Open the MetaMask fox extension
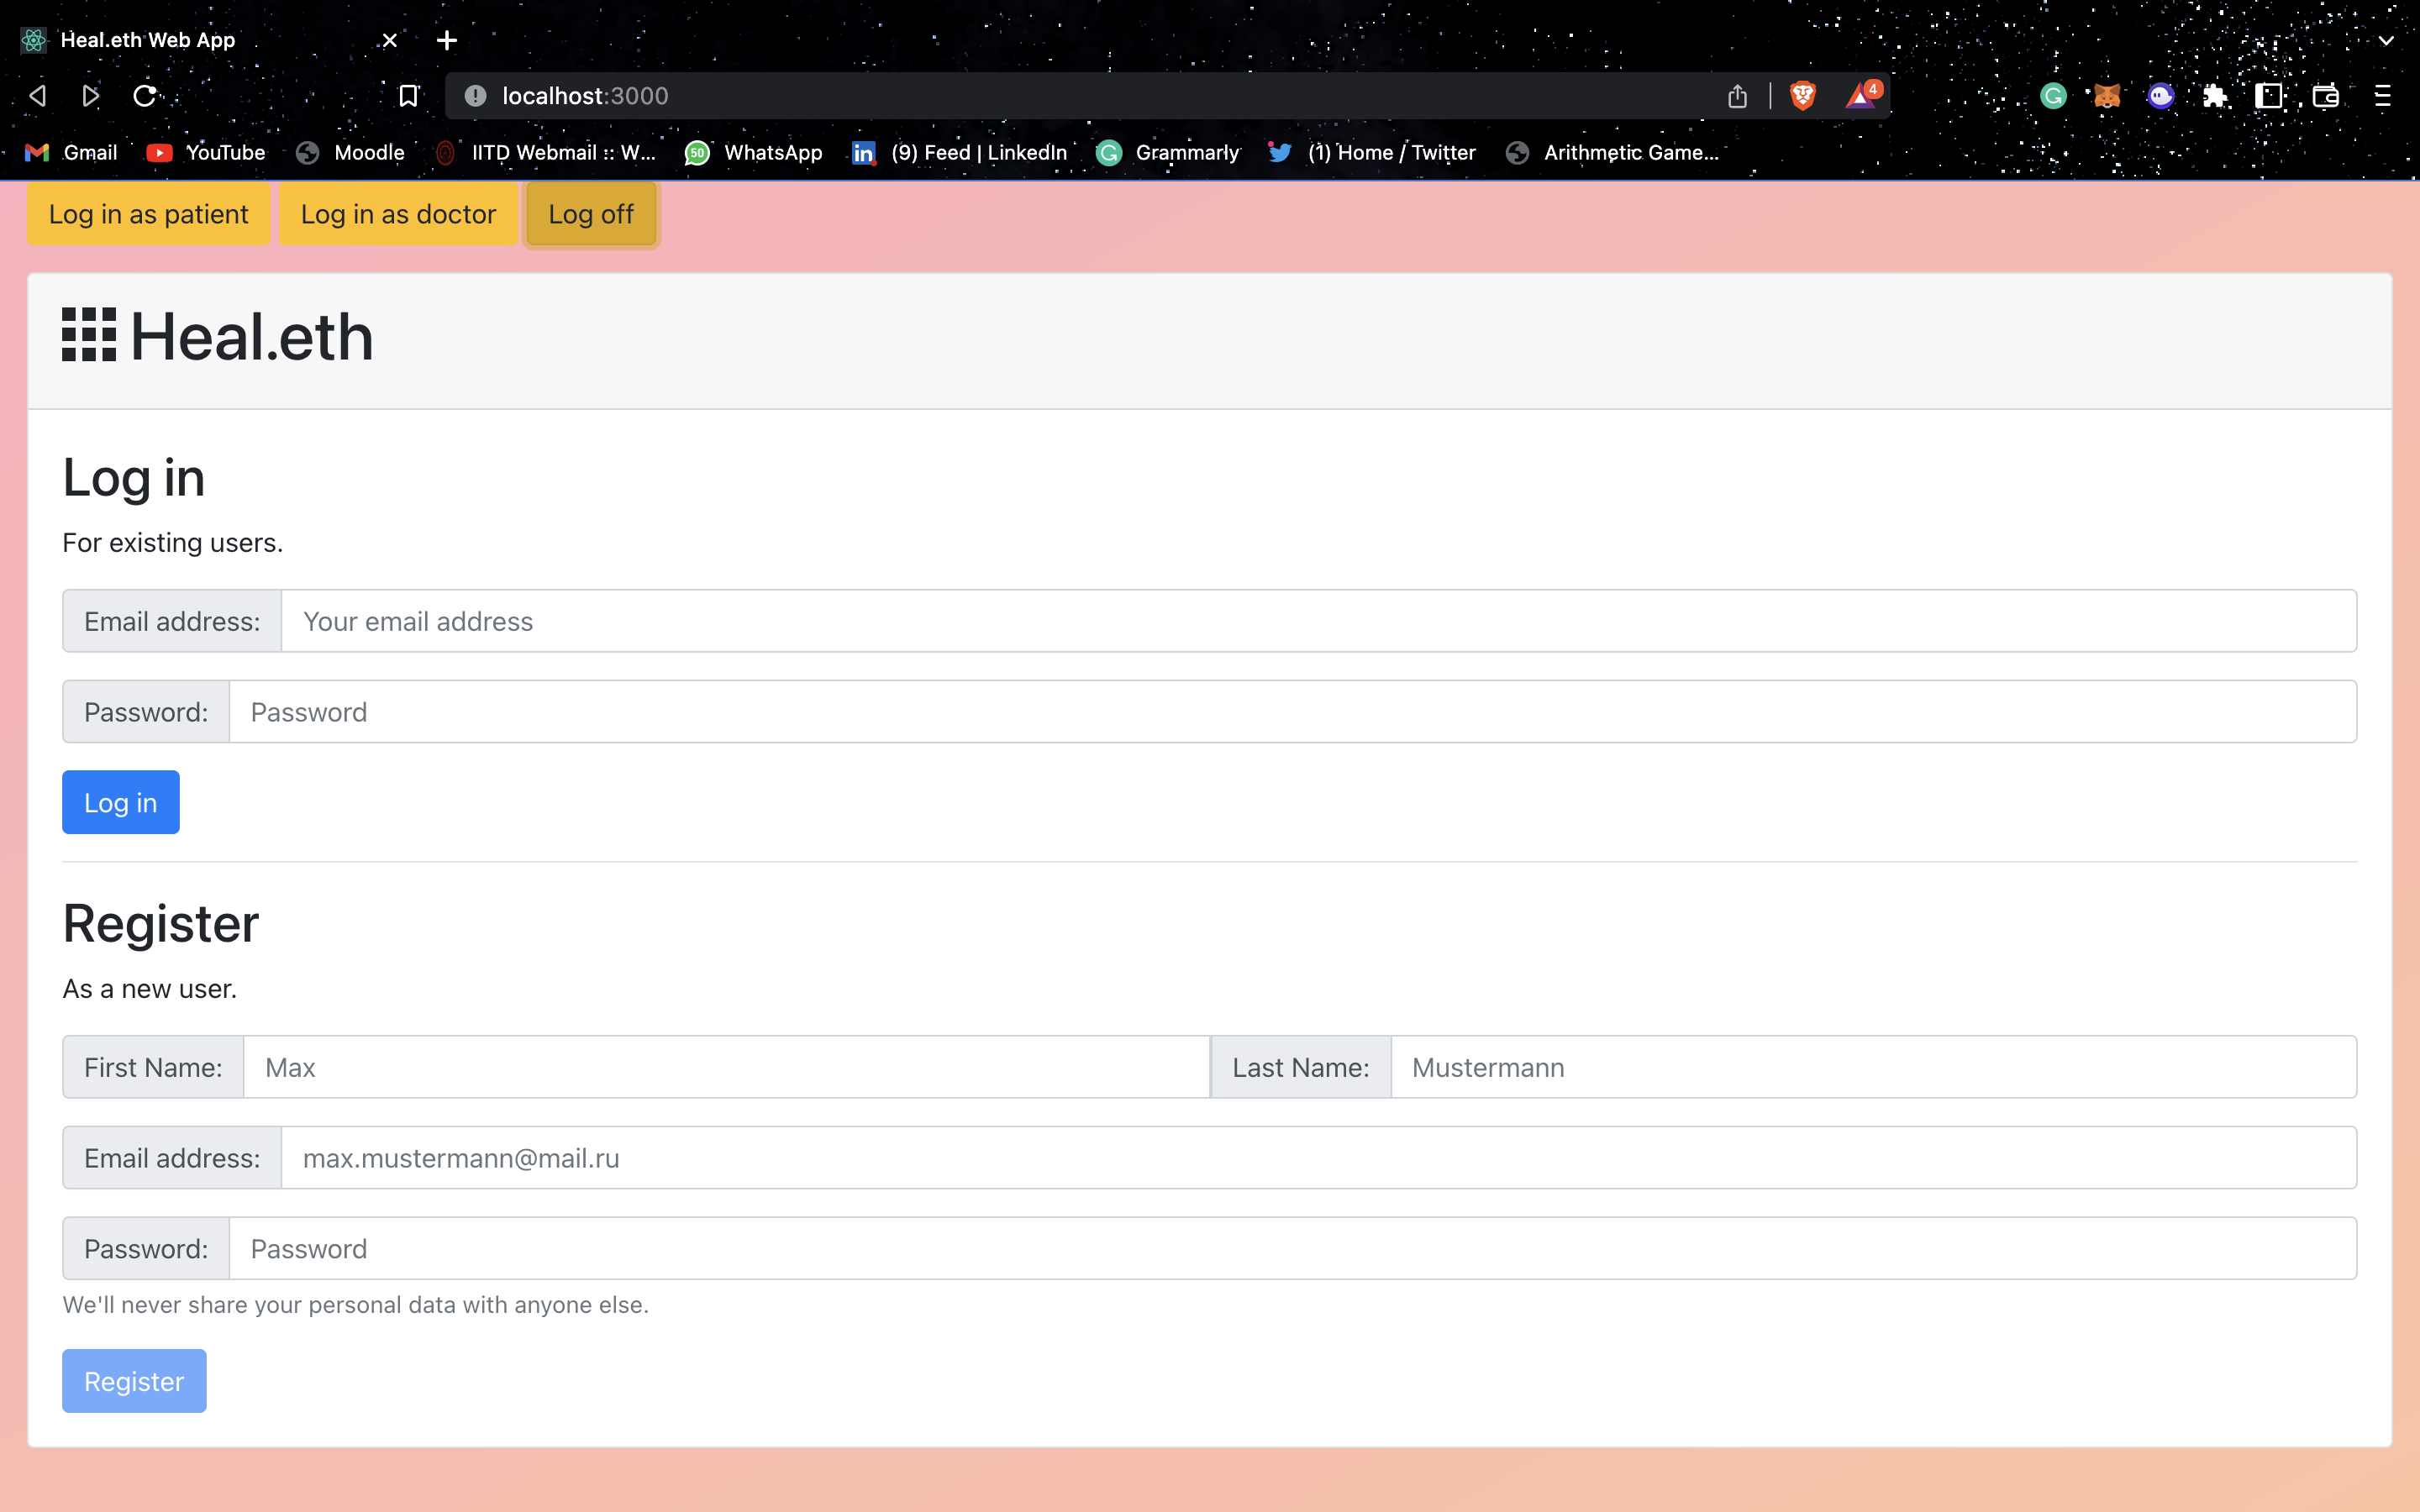The height and width of the screenshot is (1512, 2420). pyautogui.click(x=2107, y=96)
